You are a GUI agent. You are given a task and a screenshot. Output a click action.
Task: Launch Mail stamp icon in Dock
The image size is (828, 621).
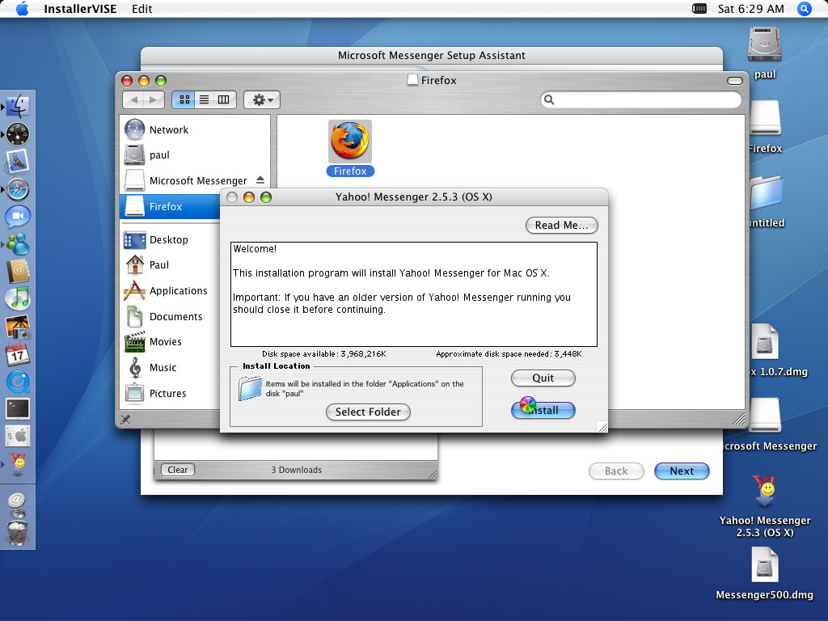click(x=18, y=161)
